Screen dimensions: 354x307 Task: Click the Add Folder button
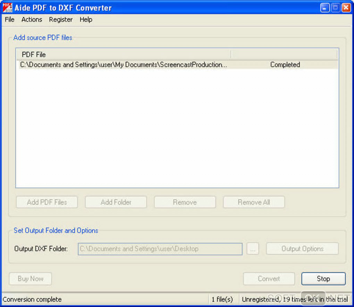coord(116,202)
